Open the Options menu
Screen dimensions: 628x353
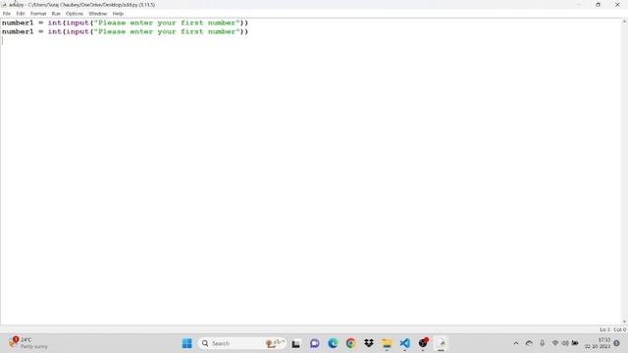click(75, 14)
